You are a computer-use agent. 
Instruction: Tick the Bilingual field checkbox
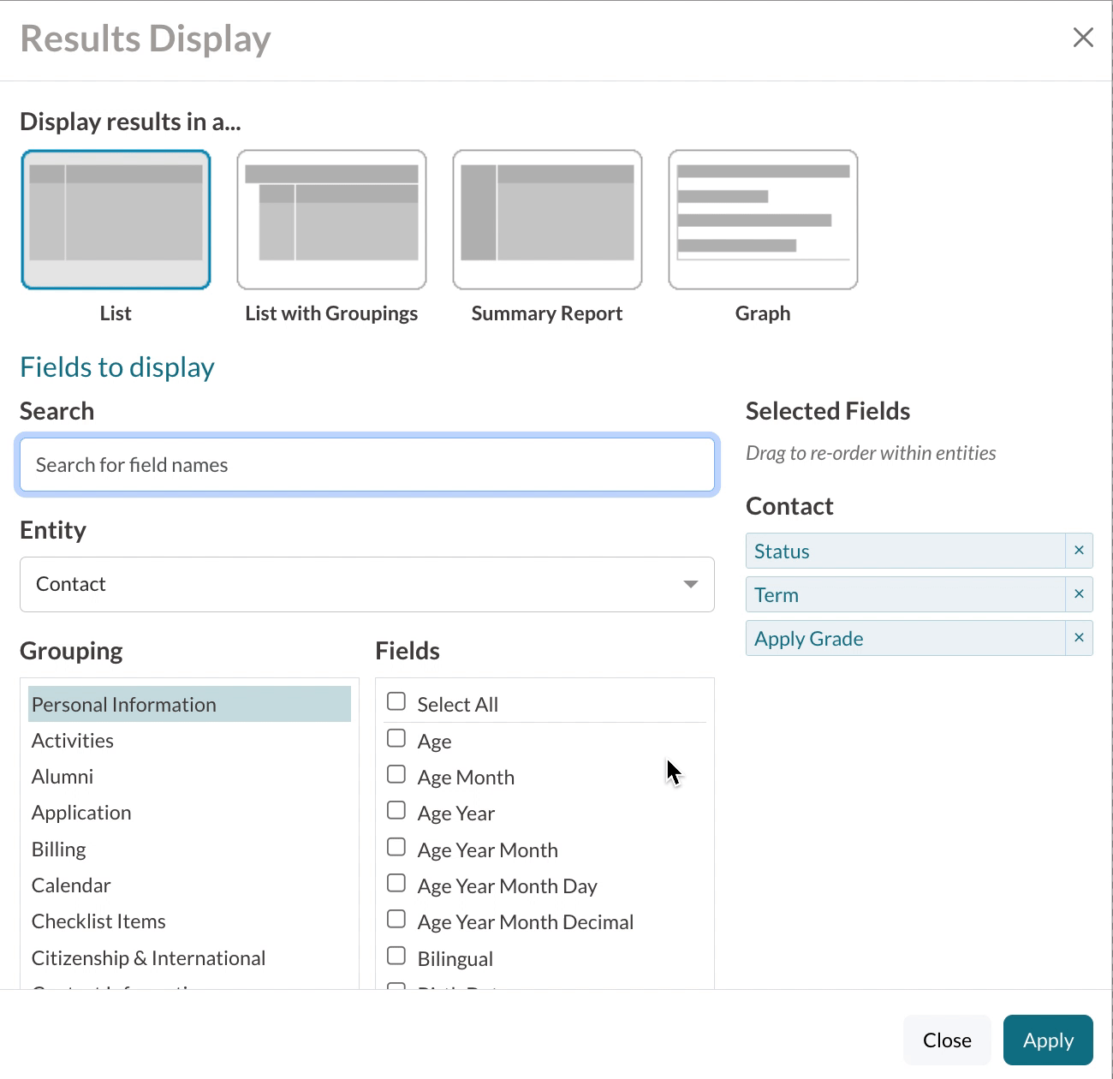click(x=396, y=957)
